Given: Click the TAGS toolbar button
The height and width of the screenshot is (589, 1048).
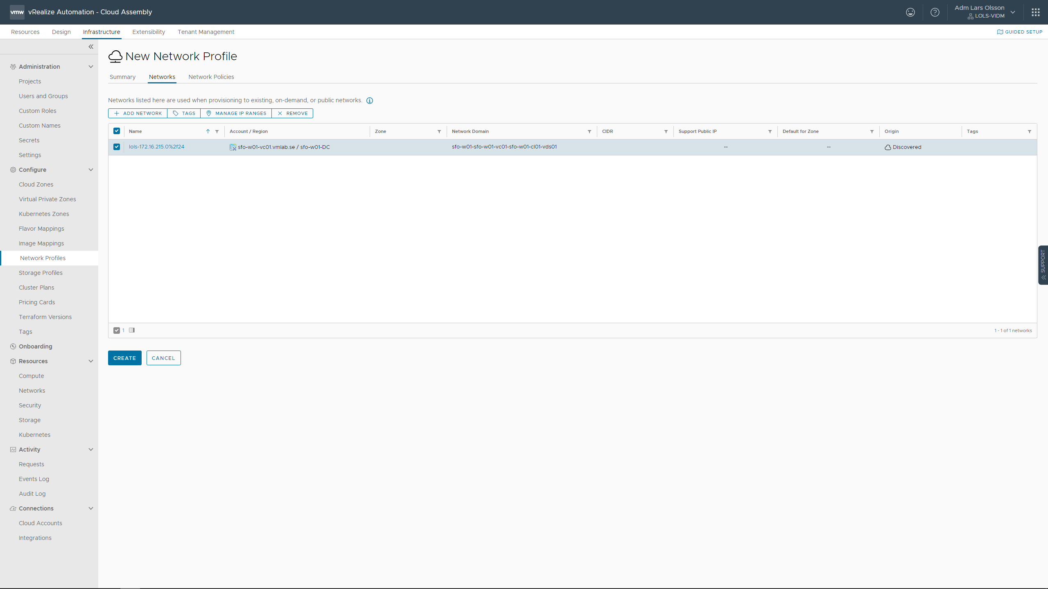Looking at the screenshot, I should click(184, 113).
